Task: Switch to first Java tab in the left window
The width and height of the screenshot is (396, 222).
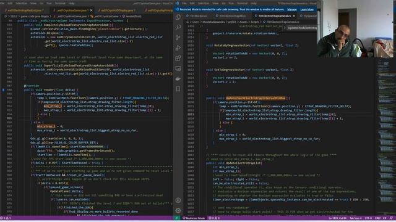Action: (24, 10)
